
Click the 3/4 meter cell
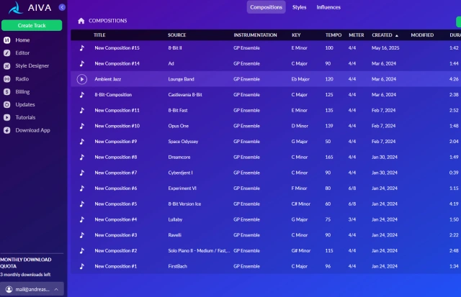coord(352,219)
